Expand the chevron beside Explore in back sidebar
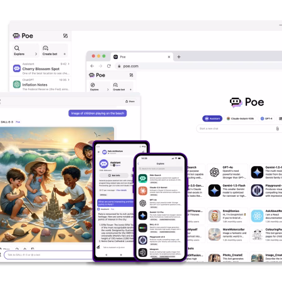Screen dimensions: 282x282 tap(36, 54)
